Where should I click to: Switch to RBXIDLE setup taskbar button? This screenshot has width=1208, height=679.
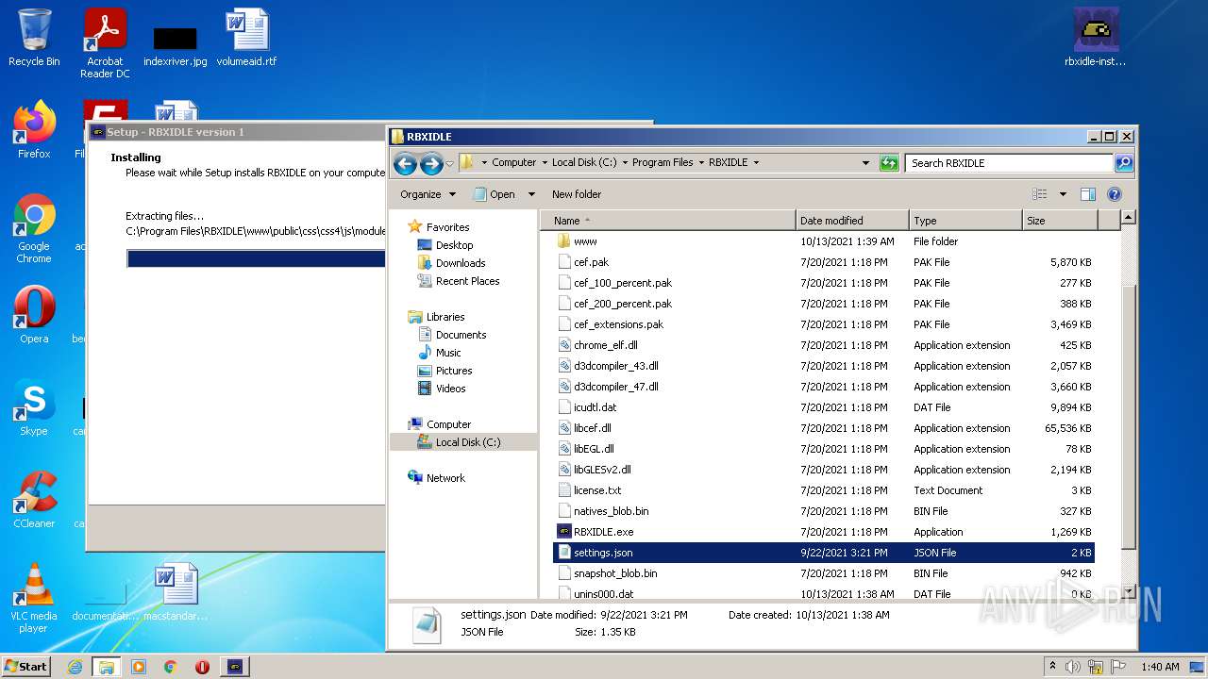pyautogui.click(x=235, y=667)
